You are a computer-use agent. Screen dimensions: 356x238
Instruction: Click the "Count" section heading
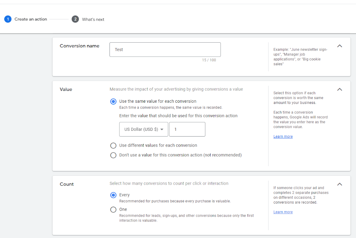click(67, 184)
